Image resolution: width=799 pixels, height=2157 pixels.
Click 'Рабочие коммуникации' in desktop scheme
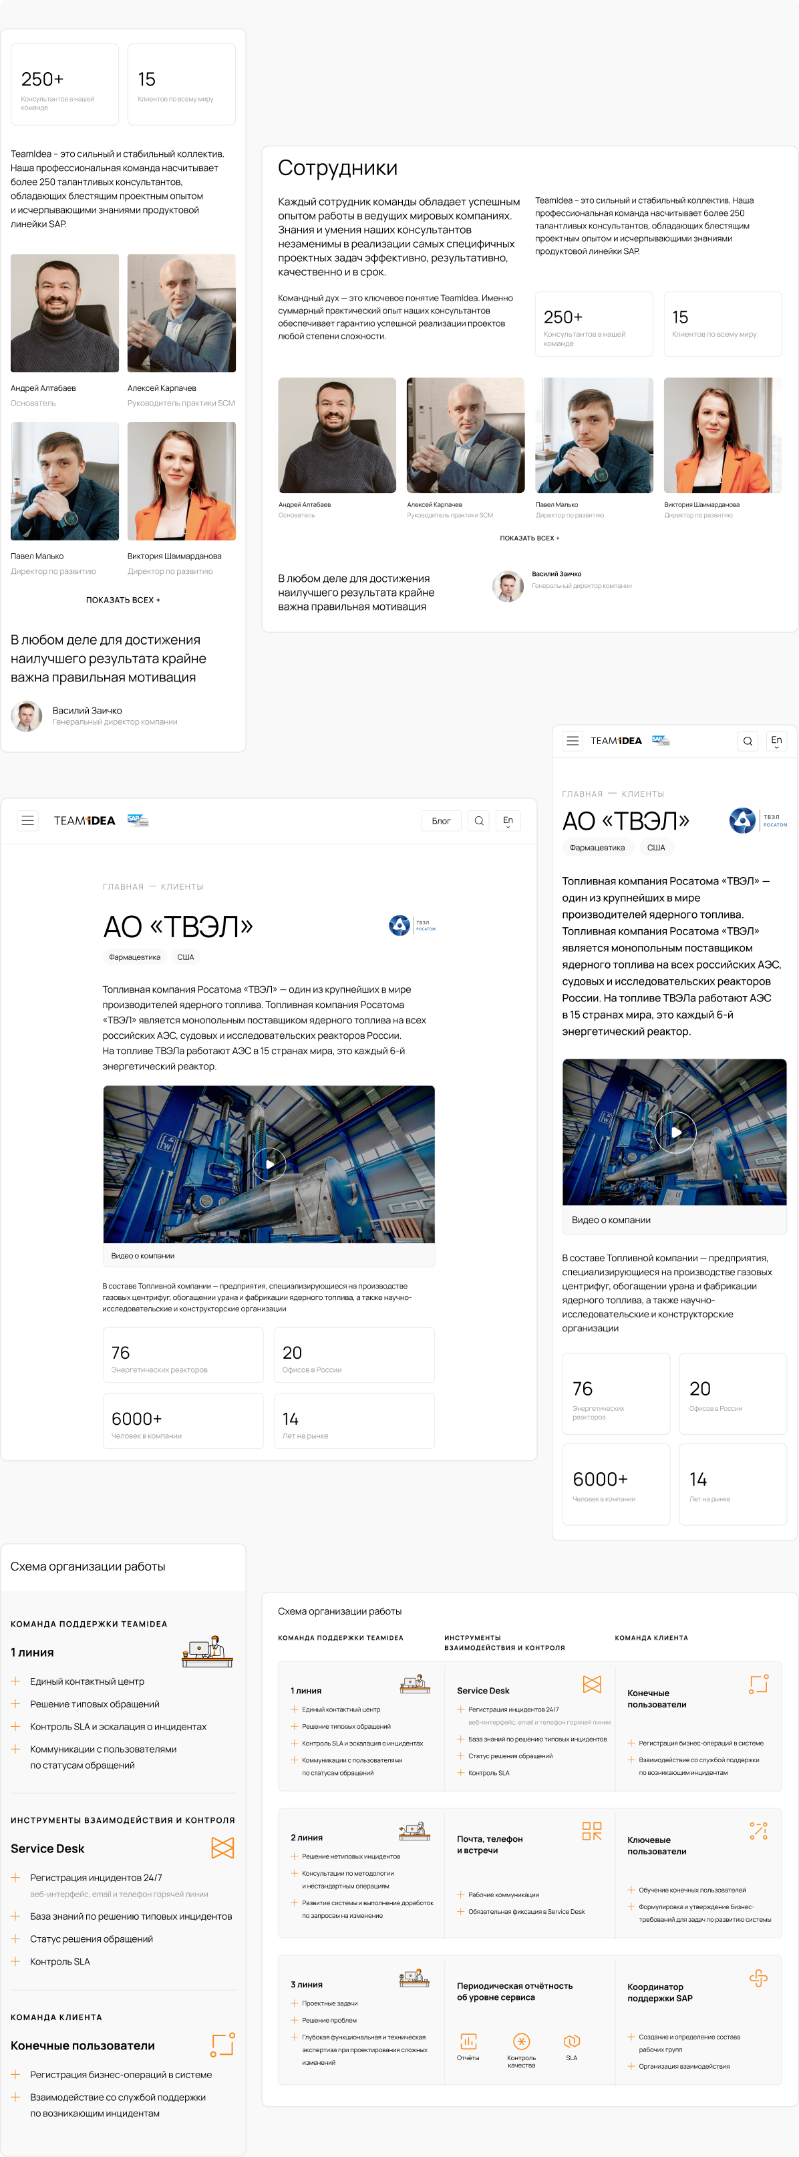pos(503,1895)
